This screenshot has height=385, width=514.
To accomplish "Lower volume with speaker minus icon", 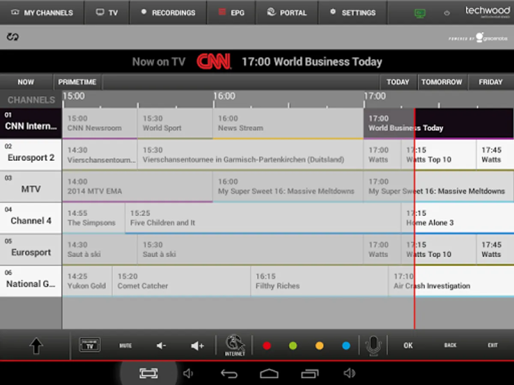I will (161, 346).
